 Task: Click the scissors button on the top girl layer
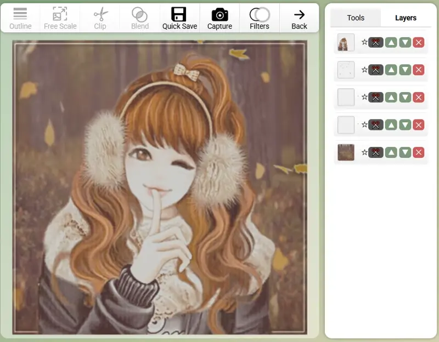click(x=376, y=42)
